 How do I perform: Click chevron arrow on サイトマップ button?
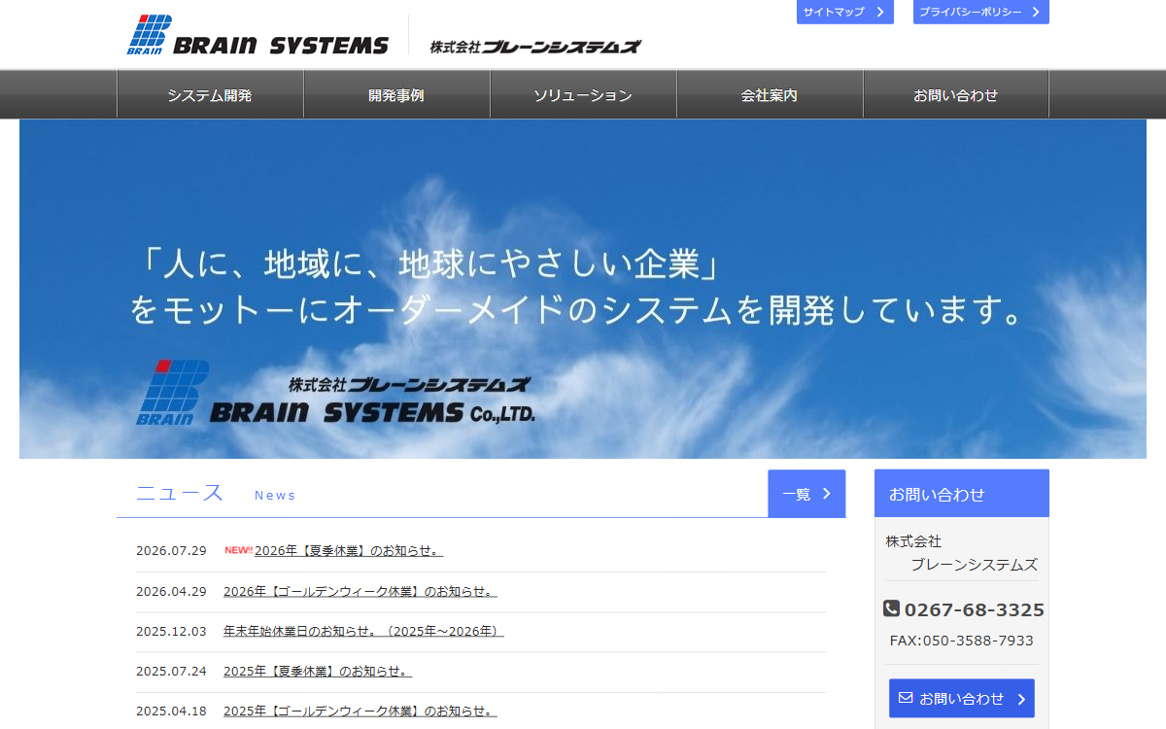tap(879, 12)
